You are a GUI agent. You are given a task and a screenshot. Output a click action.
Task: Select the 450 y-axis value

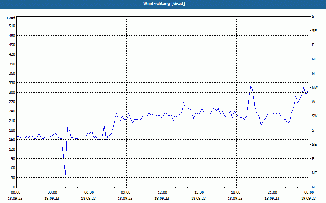pos(12,45)
